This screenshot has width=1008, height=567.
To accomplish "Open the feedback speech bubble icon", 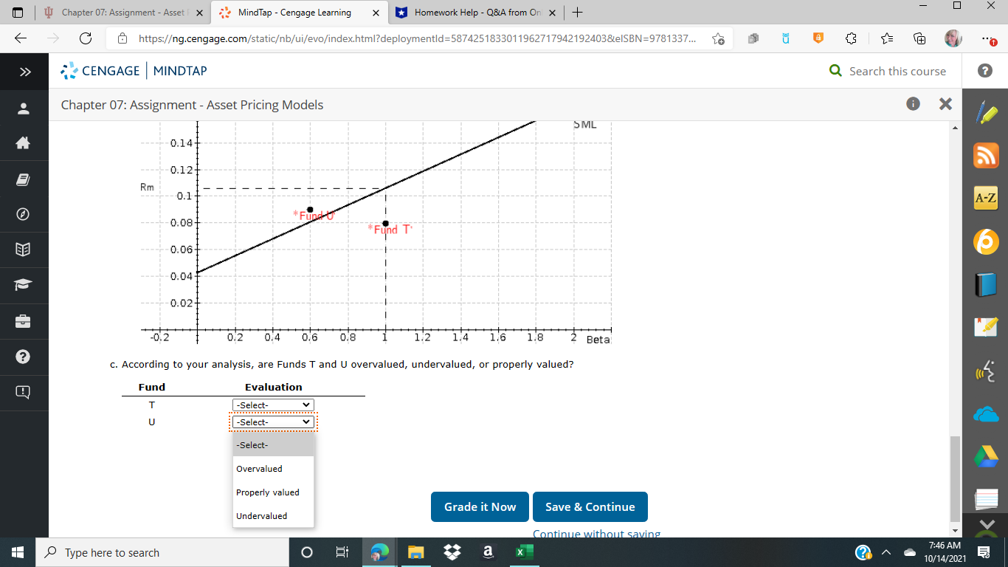I will 24,391.
